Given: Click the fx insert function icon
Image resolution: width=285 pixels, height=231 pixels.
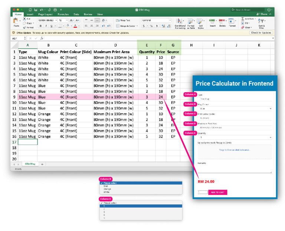Looking at the screenshot, I should tap(42, 38).
